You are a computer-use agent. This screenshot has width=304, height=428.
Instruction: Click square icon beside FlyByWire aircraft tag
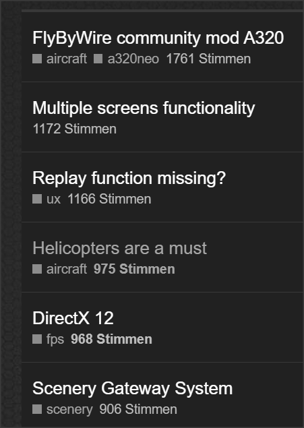coord(37,59)
